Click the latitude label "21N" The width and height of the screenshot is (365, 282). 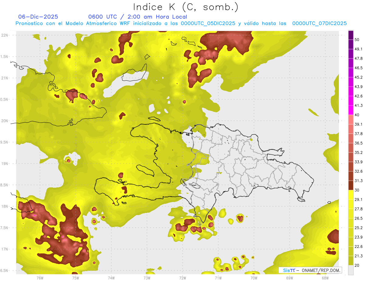[5, 78]
